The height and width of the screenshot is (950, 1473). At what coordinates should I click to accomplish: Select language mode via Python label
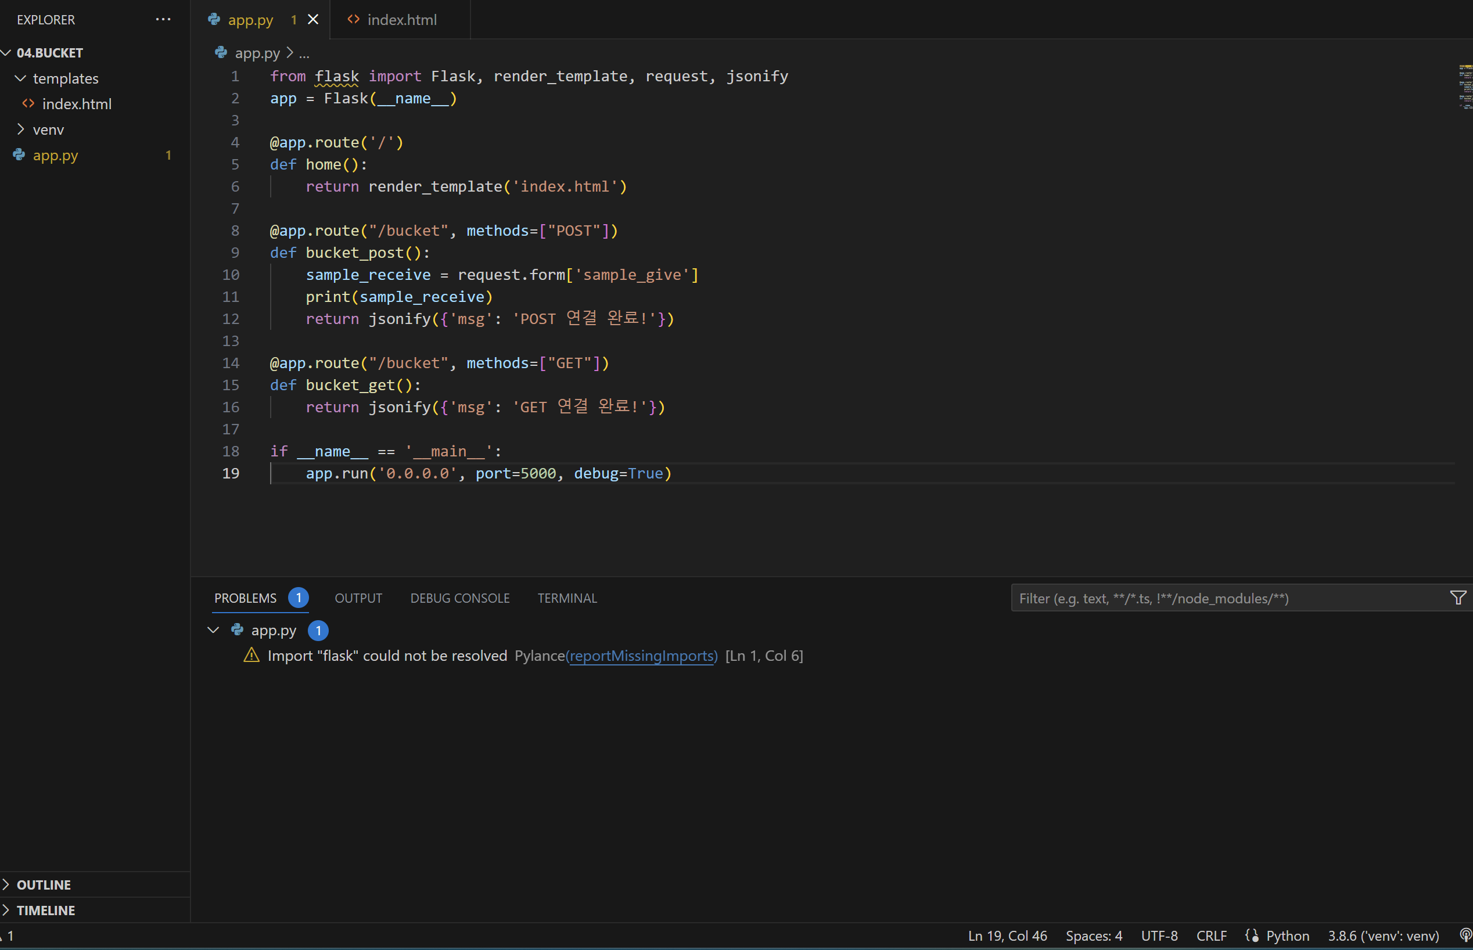click(1287, 935)
